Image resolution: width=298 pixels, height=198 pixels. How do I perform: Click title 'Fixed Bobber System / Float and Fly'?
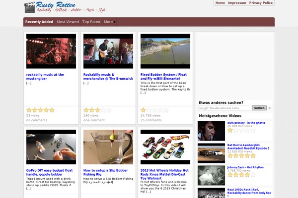click(x=163, y=77)
